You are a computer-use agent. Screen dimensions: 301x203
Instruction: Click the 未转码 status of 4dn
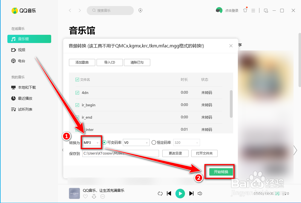tap(207, 93)
